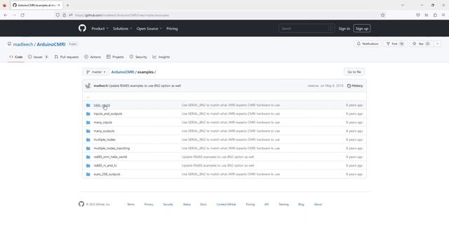Click folder icon beside many_outputs
The image size is (449, 252).
[88, 131]
